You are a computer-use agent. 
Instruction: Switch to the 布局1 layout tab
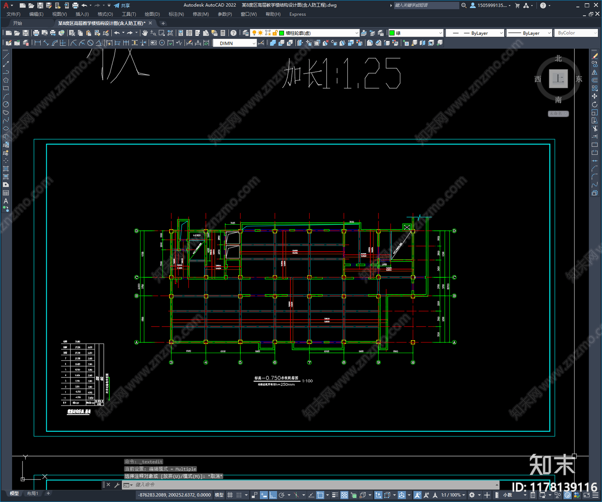[33, 493]
